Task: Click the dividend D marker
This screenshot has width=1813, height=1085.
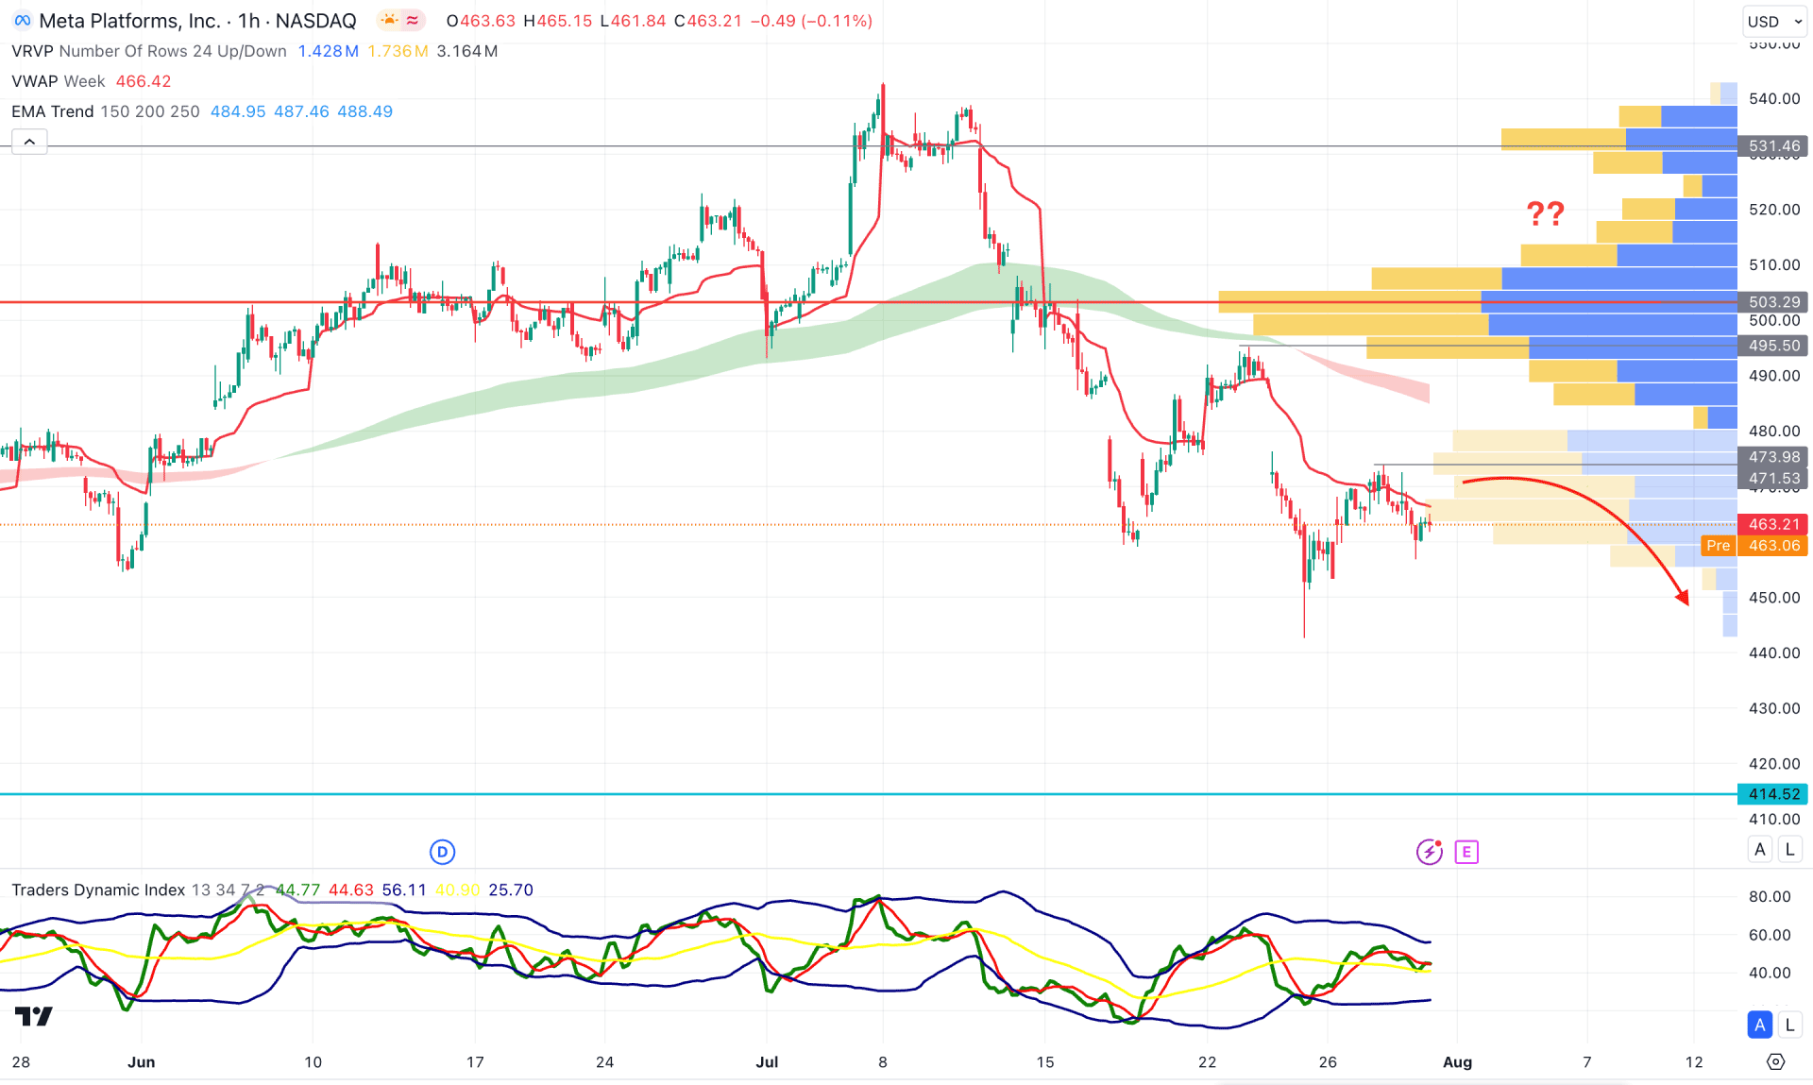Action: click(442, 852)
